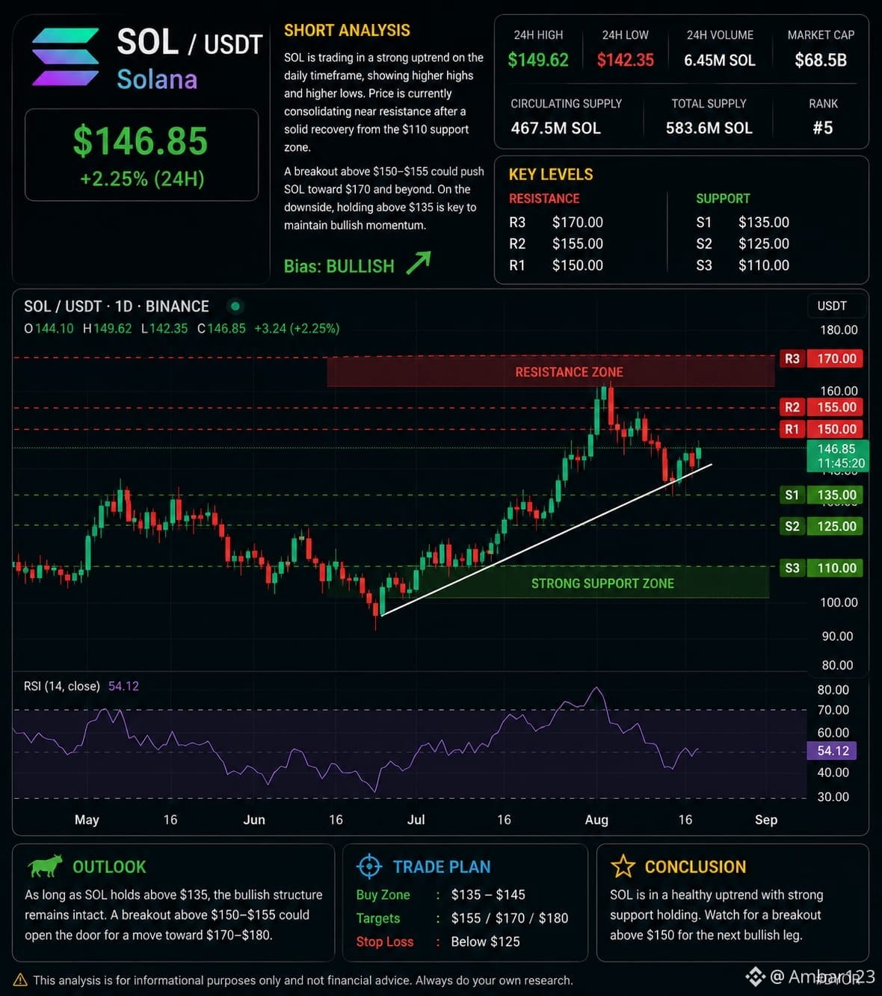The width and height of the screenshot is (882, 996).
Task: Click the Stop Loss value Below $125
Action: tap(485, 941)
